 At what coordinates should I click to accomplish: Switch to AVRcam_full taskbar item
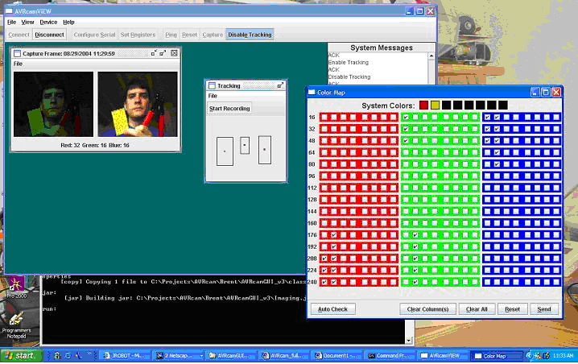click(x=285, y=356)
